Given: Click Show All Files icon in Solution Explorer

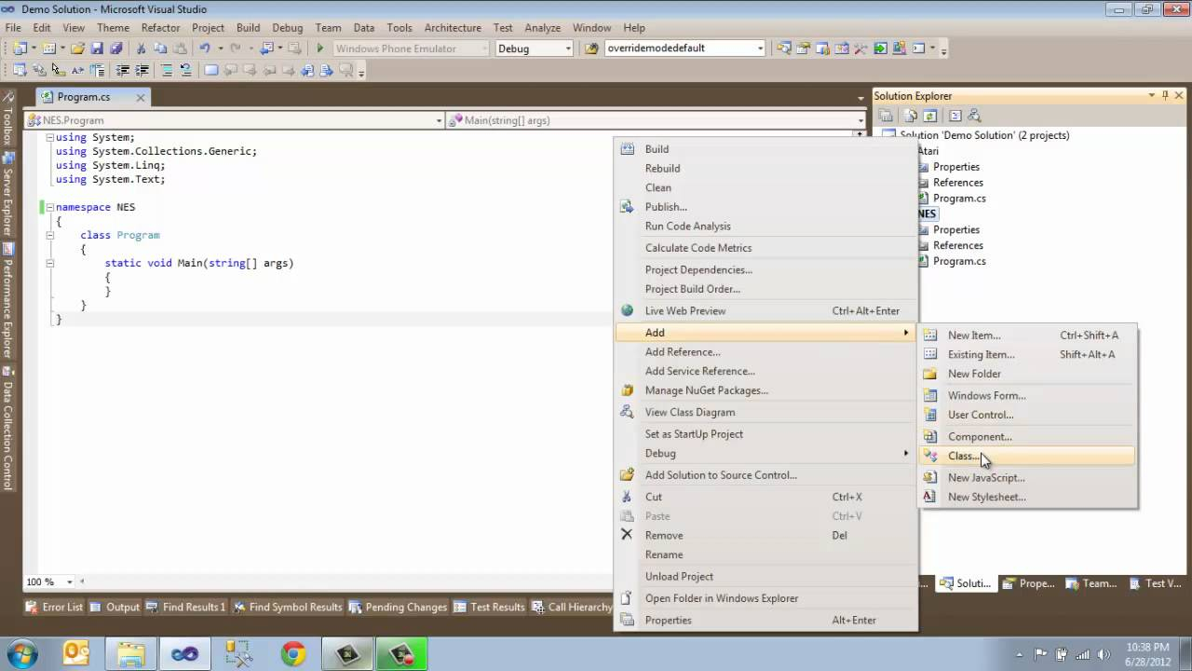Looking at the screenshot, I should click(911, 116).
